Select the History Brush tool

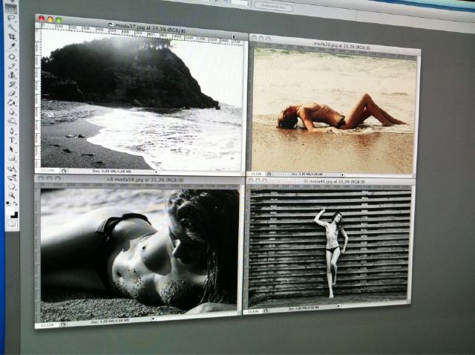point(12,85)
